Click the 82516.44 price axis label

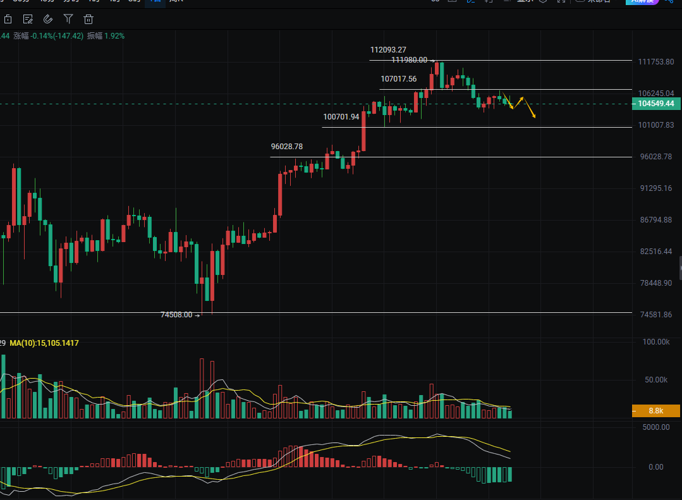(x=656, y=252)
